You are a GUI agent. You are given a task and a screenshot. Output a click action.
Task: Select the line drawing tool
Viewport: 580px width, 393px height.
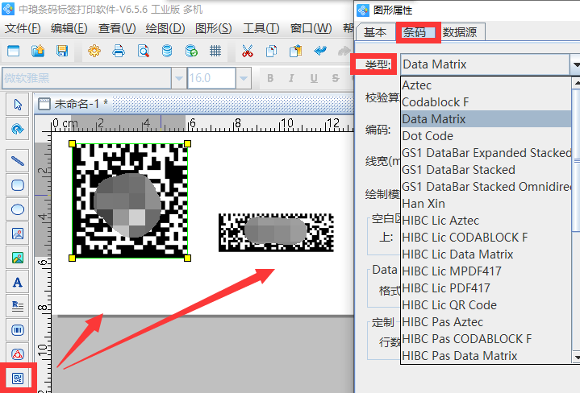(x=18, y=161)
